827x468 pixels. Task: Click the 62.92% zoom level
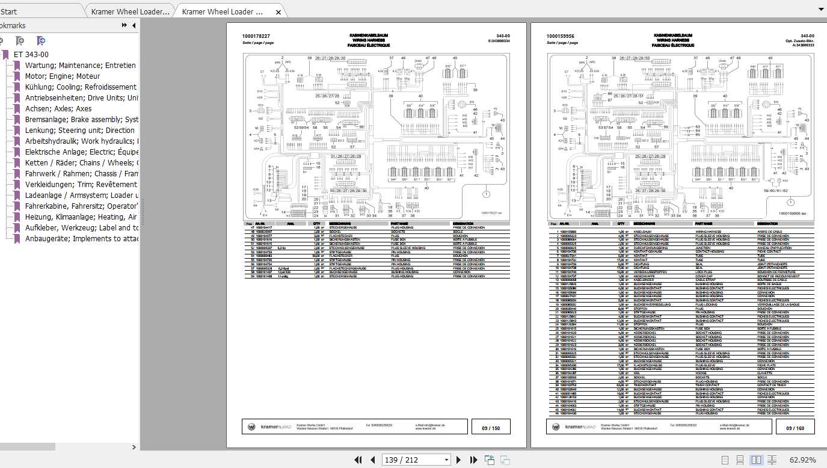click(802, 460)
